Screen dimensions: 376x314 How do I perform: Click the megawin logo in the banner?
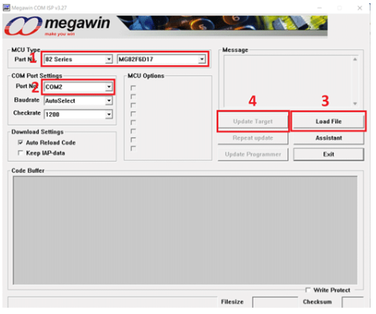(x=57, y=26)
